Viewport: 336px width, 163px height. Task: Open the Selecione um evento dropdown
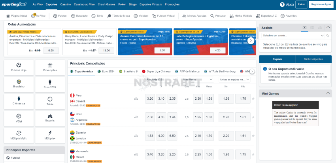[293, 36]
